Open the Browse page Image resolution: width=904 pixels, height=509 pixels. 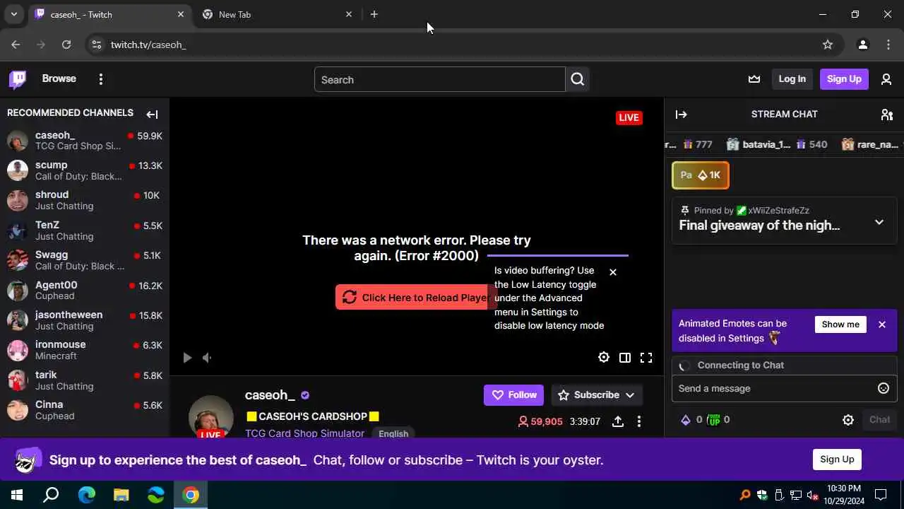click(59, 78)
